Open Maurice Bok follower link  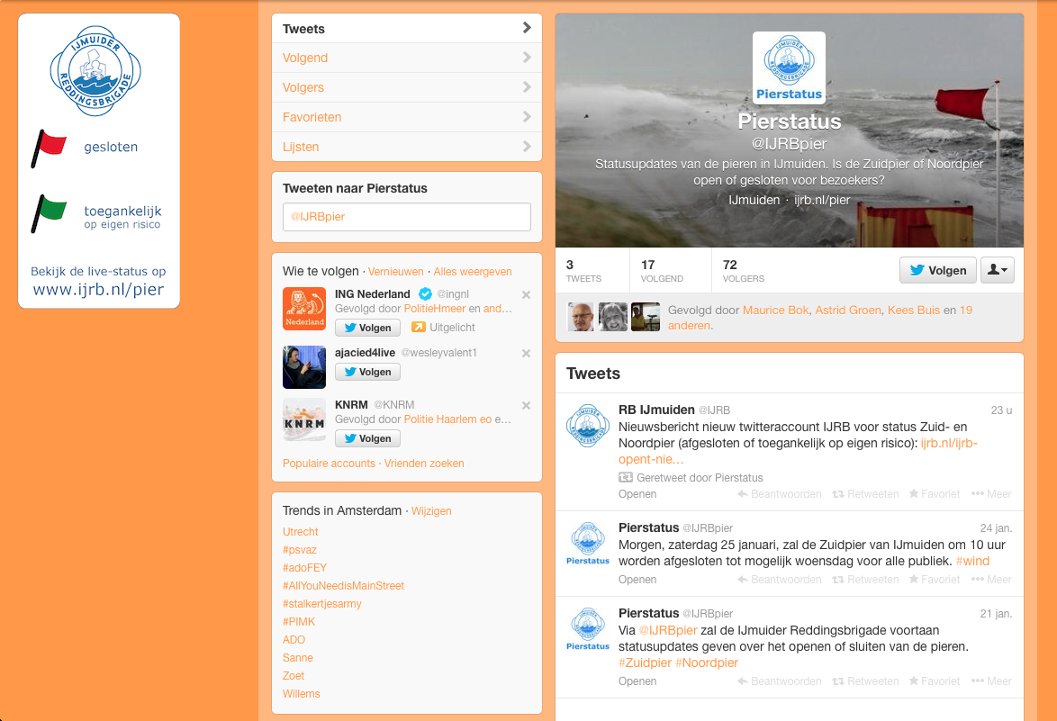775,310
